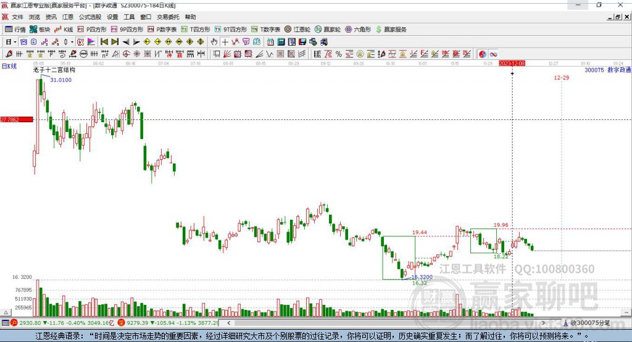This screenshot has height=342, width=632.
Task: Open the T数字表 time table
Action: pos(265,30)
